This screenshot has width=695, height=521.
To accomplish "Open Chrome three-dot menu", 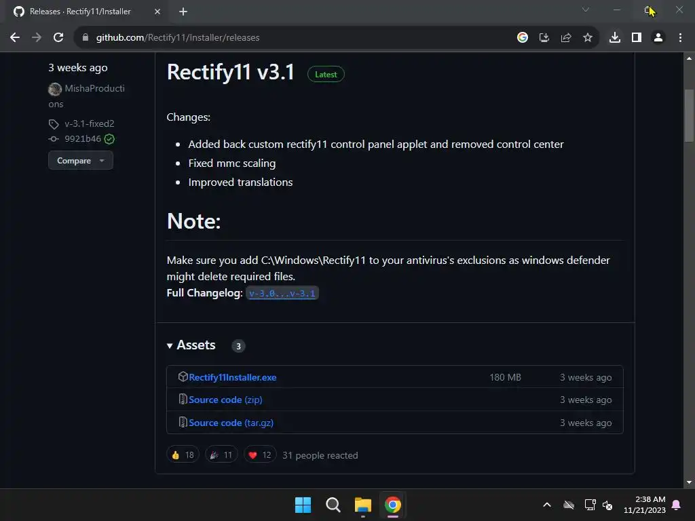I will [x=680, y=38].
